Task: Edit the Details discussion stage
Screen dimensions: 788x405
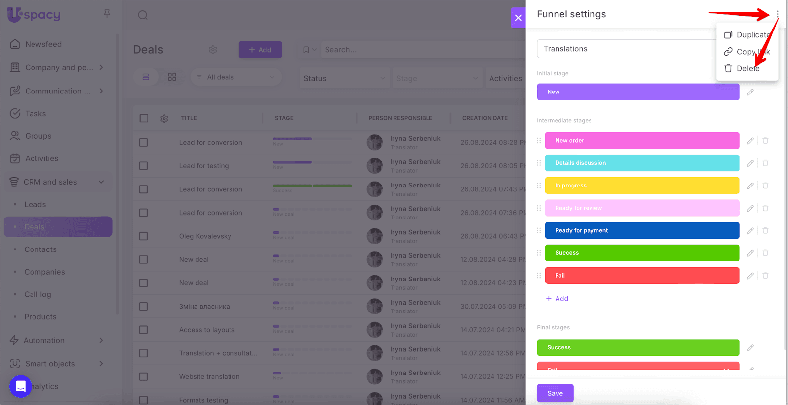Action: [750, 163]
